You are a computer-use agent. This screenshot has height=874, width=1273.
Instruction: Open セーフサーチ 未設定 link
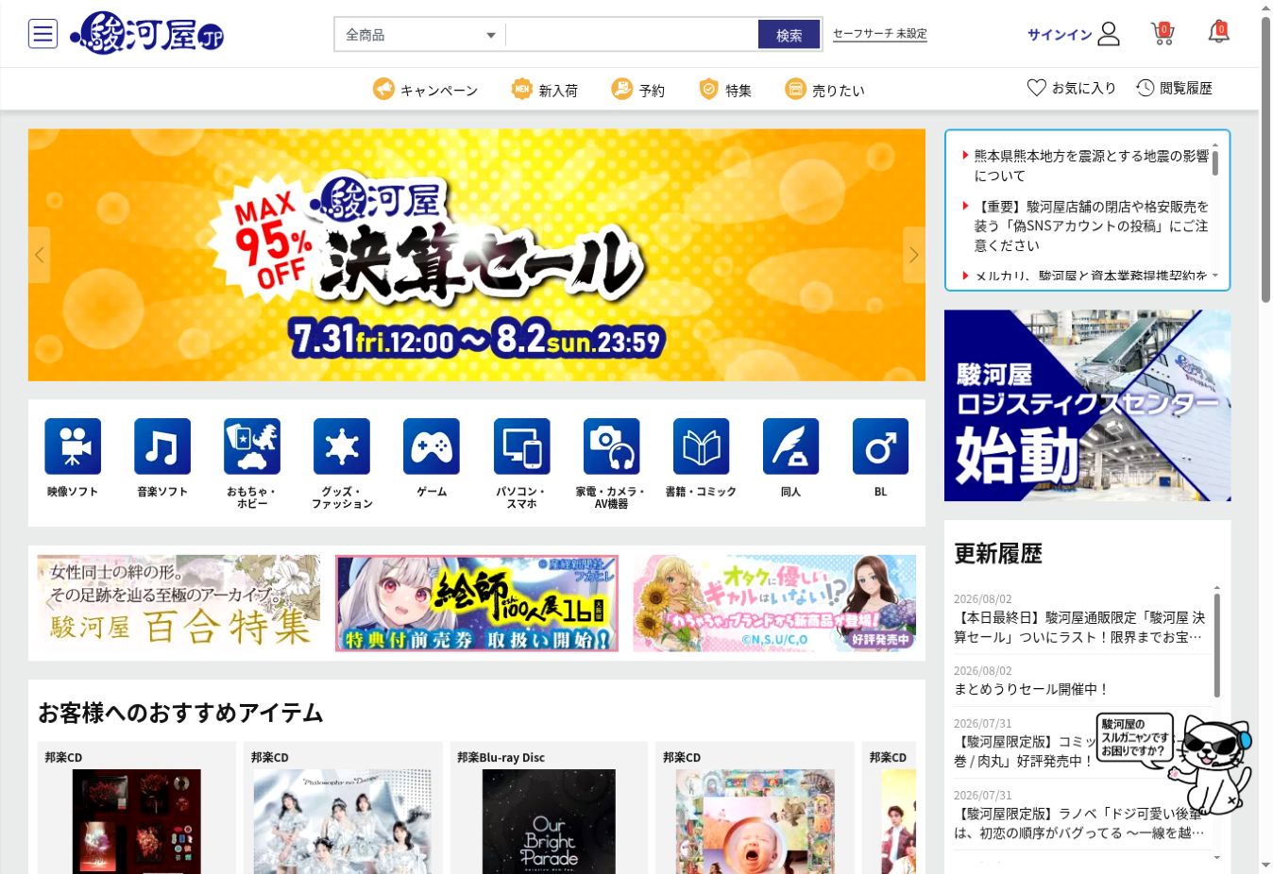tap(880, 34)
